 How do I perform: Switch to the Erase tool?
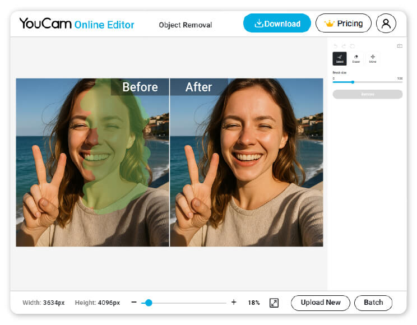pyautogui.click(x=356, y=58)
